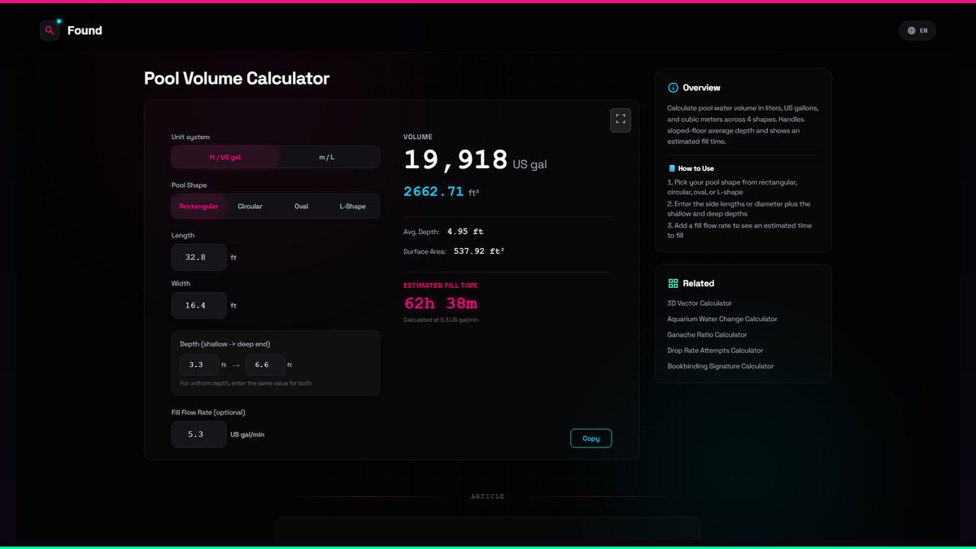Click the globe language icon
The image size is (976, 549).
pyautogui.click(x=911, y=31)
